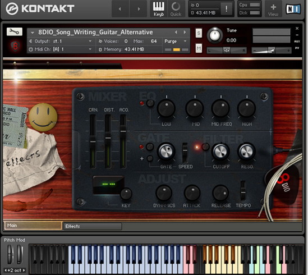Click the Pitch wheel
The height and width of the screenshot is (275, 308).
pyautogui.click(x=10, y=254)
